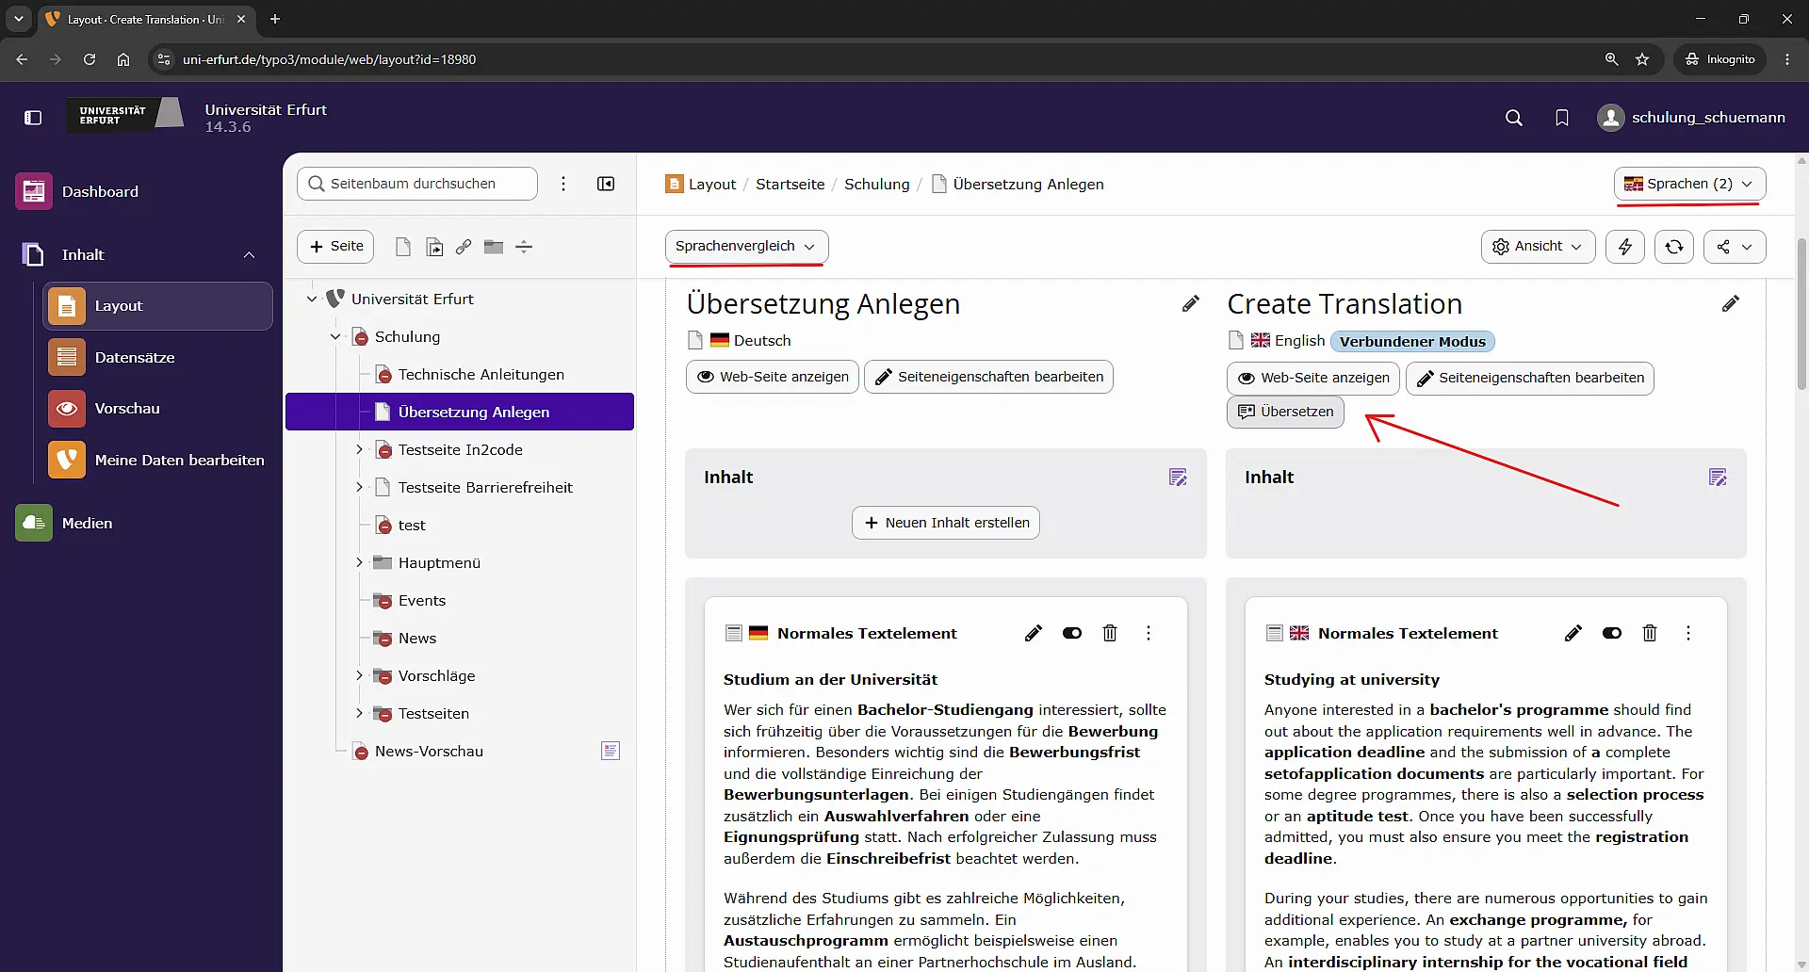Open the News-Vorschau content icon in the tree
Image resolution: width=1809 pixels, height=972 pixels.
(x=611, y=751)
